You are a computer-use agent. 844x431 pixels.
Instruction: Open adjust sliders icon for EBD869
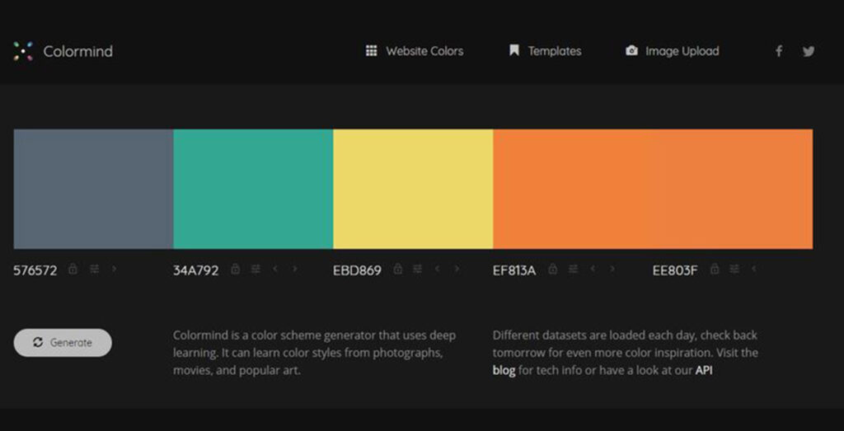click(417, 269)
